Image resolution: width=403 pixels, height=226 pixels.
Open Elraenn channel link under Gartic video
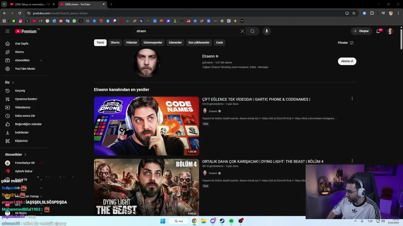pyautogui.click(x=213, y=111)
